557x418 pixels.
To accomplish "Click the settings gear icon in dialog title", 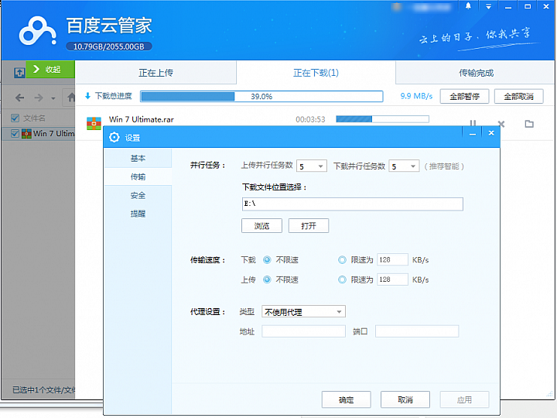I will click(x=114, y=137).
